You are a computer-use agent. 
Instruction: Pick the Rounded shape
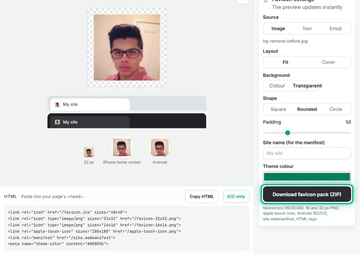tap(307, 109)
